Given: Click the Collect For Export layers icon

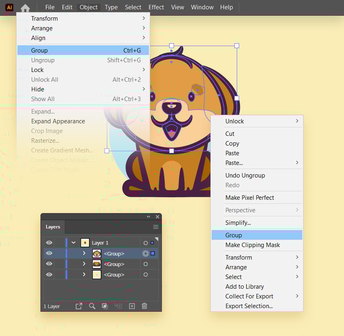Looking at the screenshot, I should (x=79, y=306).
